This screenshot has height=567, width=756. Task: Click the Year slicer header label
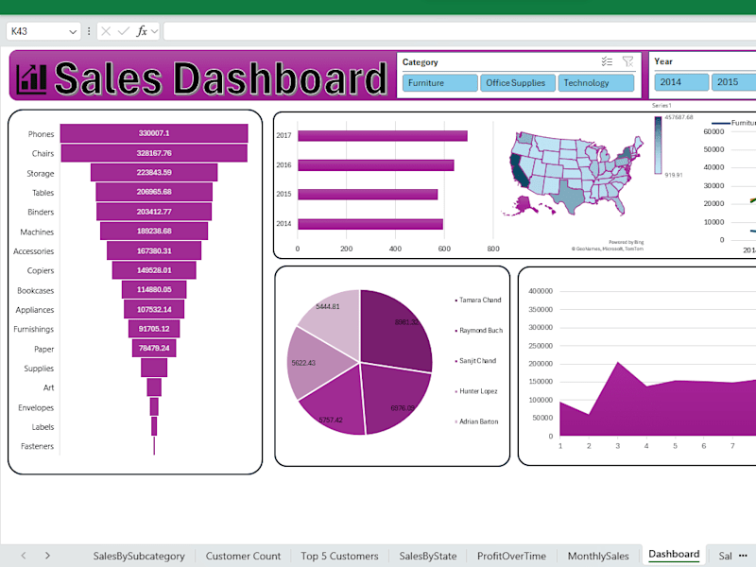(x=663, y=61)
